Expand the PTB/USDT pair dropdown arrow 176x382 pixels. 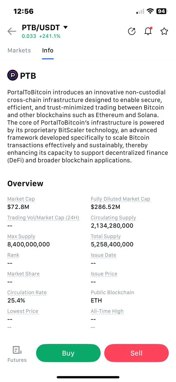click(65, 27)
